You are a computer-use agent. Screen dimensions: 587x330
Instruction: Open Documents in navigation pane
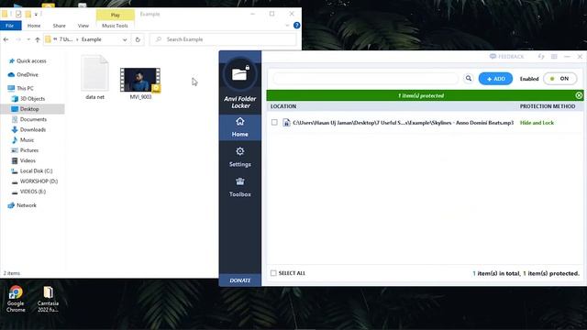(x=33, y=119)
